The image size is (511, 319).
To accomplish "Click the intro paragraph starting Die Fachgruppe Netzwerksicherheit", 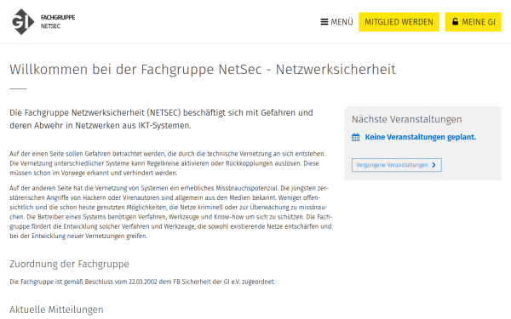I will pos(161,119).
